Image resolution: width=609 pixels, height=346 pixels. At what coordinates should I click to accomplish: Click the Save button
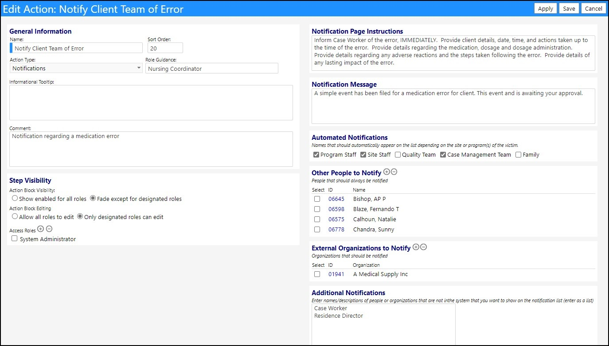click(569, 8)
